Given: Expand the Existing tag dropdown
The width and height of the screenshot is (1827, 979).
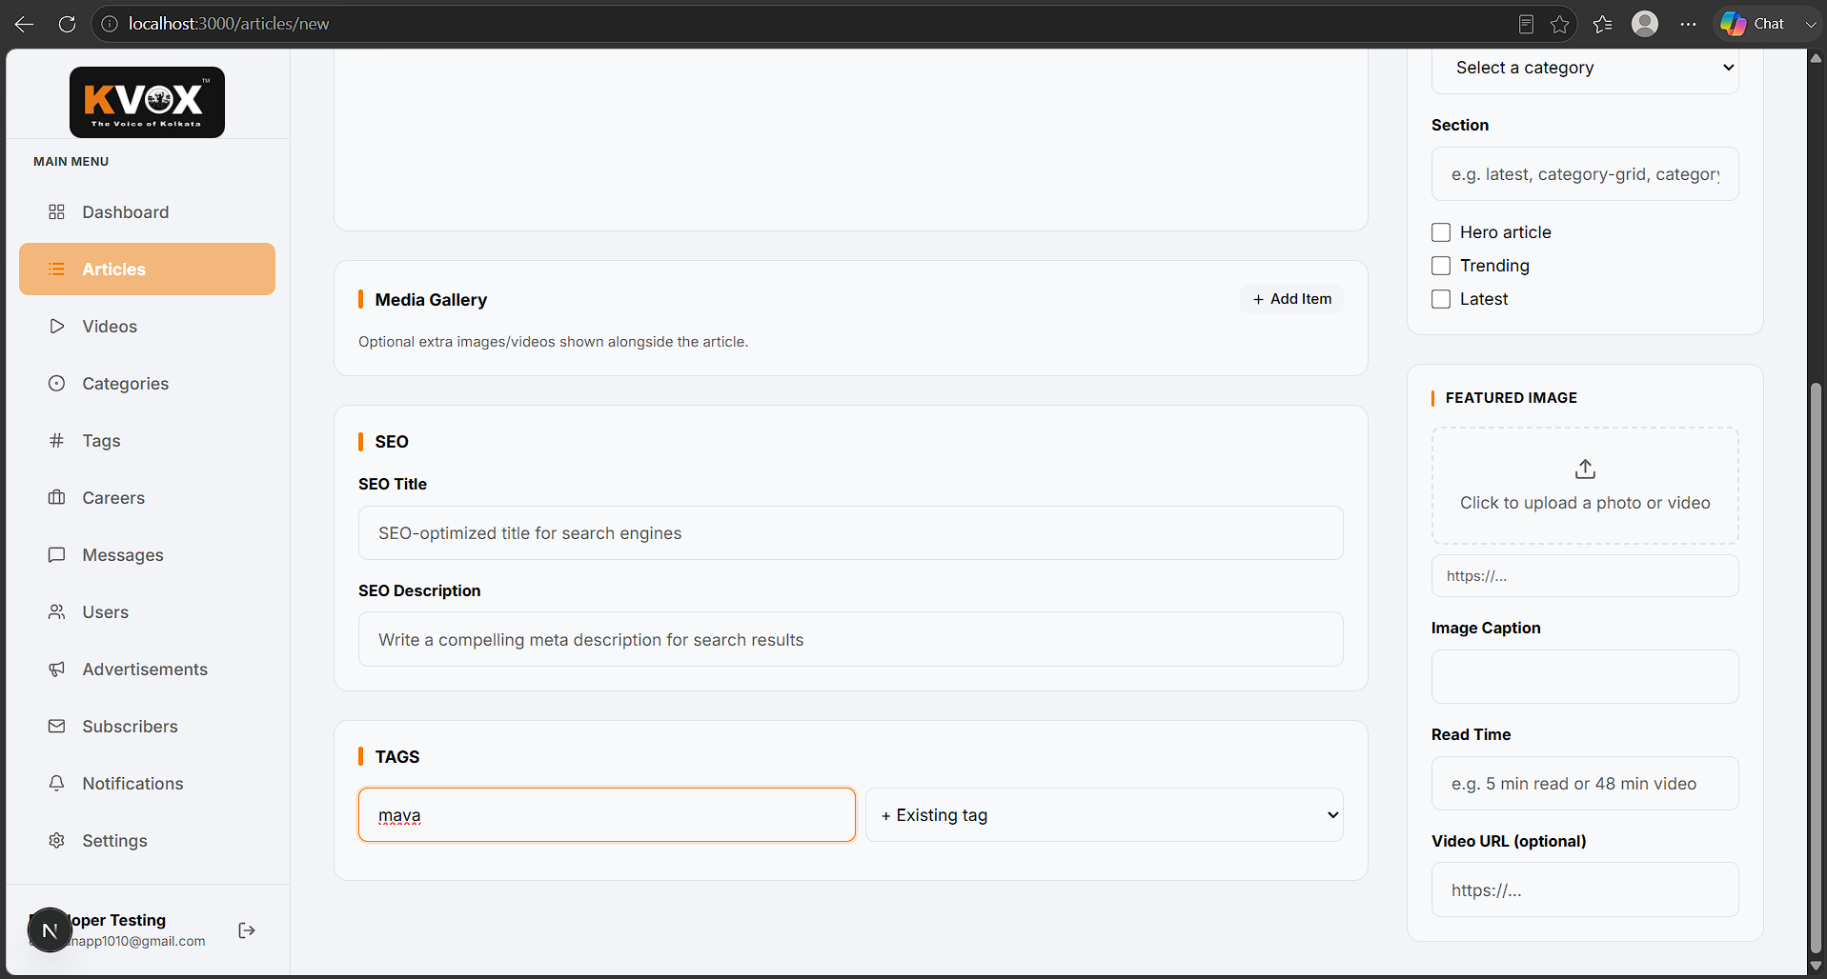Looking at the screenshot, I should 1105,815.
